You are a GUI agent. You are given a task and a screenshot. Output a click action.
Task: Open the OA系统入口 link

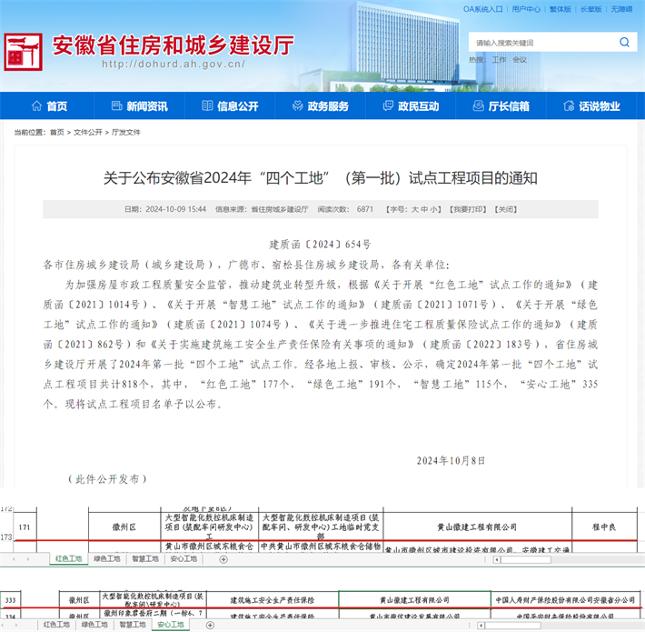click(x=482, y=9)
